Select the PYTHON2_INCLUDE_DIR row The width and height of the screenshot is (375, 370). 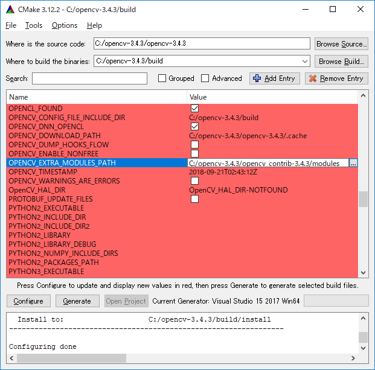point(182,217)
